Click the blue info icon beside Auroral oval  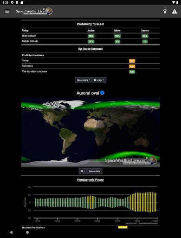point(102,93)
